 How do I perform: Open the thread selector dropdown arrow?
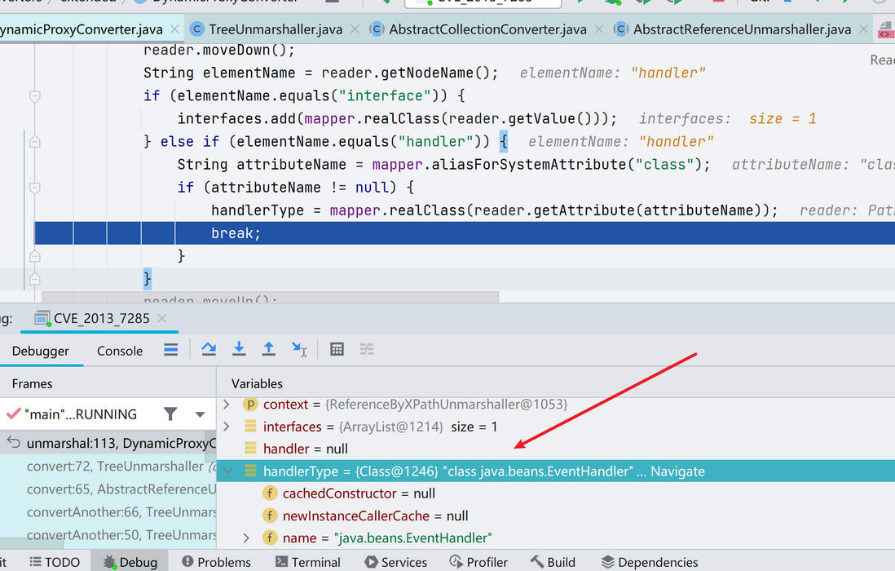200,414
